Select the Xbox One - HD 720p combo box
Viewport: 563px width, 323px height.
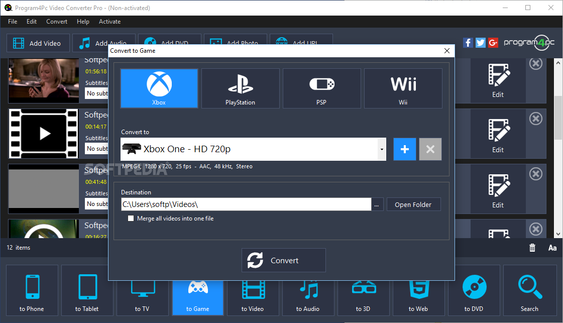(253, 149)
